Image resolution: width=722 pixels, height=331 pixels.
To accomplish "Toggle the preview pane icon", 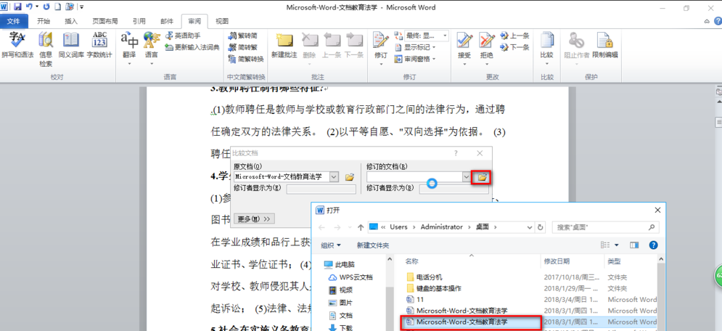I will [634, 245].
